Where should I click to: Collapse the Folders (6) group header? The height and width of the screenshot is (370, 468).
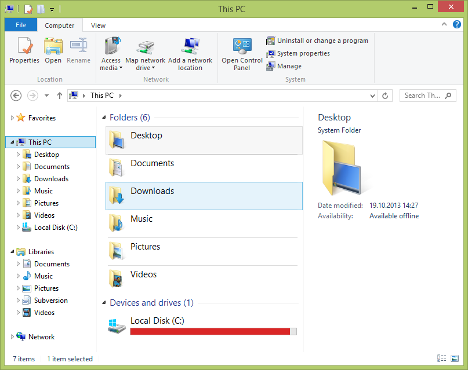click(104, 118)
